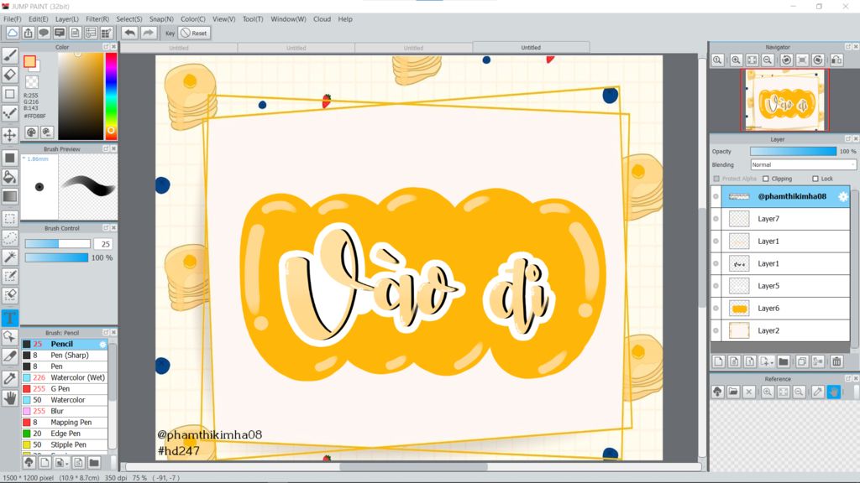Screen dimensions: 860x483
Task: Click the Reset button
Action: [194, 33]
